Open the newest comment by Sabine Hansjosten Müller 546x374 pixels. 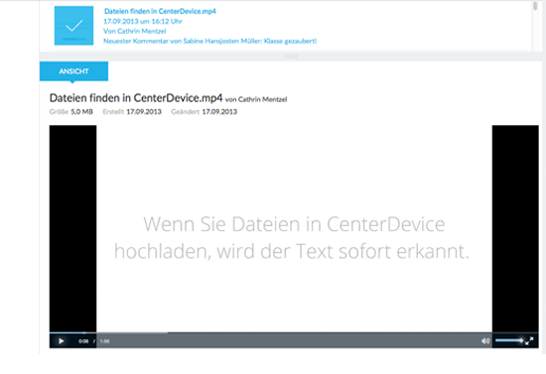pyautogui.click(x=210, y=41)
